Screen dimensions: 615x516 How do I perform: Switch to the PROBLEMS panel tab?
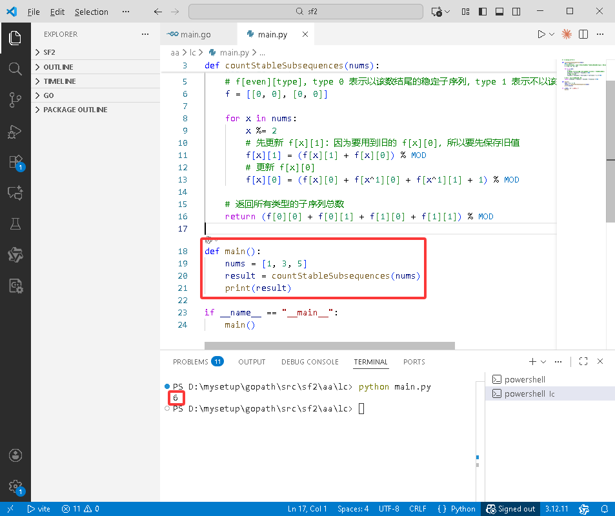pyautogui.click(x=197, y=361)
